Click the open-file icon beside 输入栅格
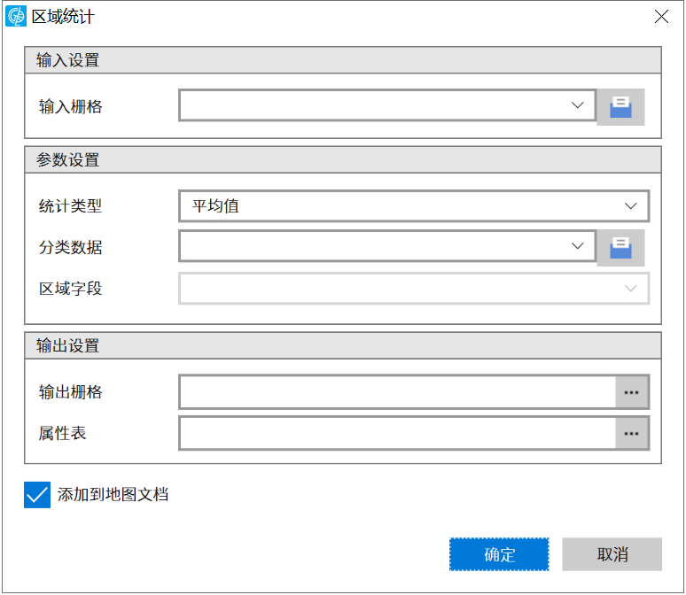 click(620, 107)
